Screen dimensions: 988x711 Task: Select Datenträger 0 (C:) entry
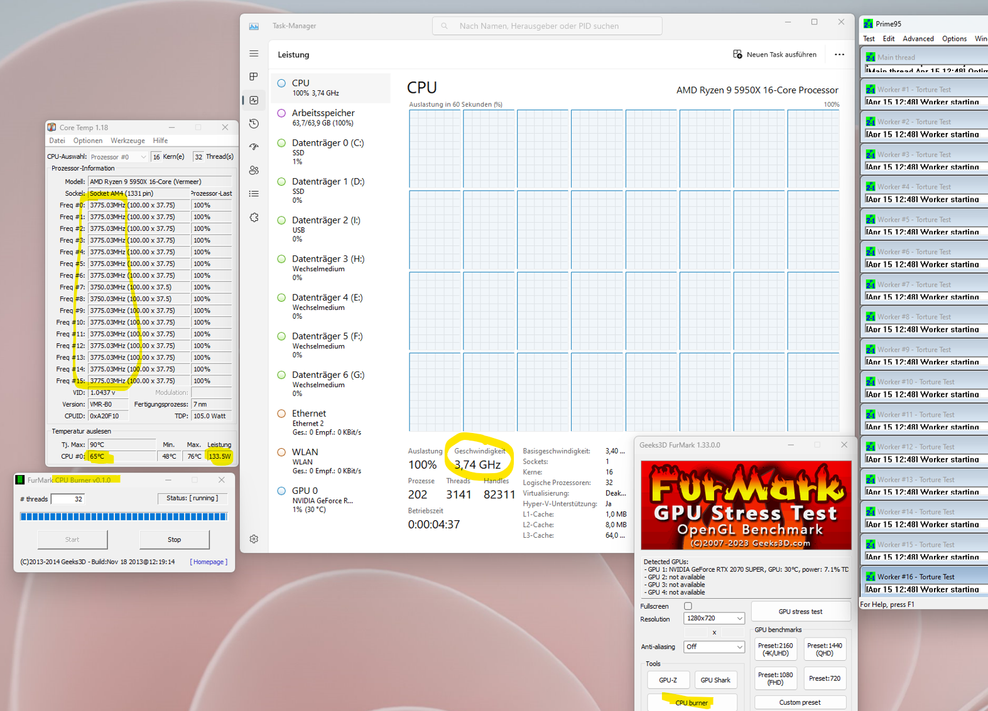click(331, 152)
